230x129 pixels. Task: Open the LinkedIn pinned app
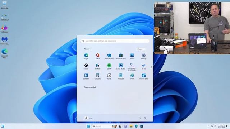(86, 76)
